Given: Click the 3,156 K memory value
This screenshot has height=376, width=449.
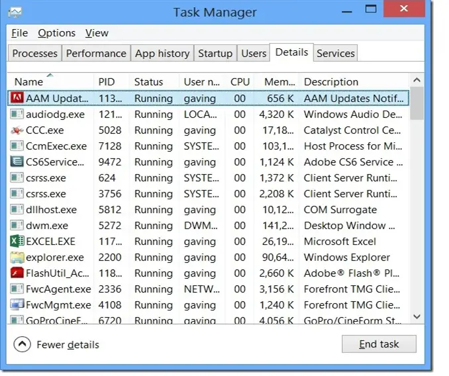Looking at the screenshot, I should click(277, 289).
